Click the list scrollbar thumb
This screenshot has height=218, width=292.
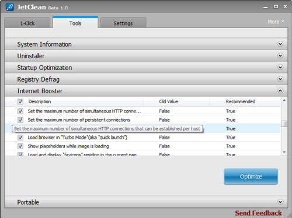(x=284, y=124)
